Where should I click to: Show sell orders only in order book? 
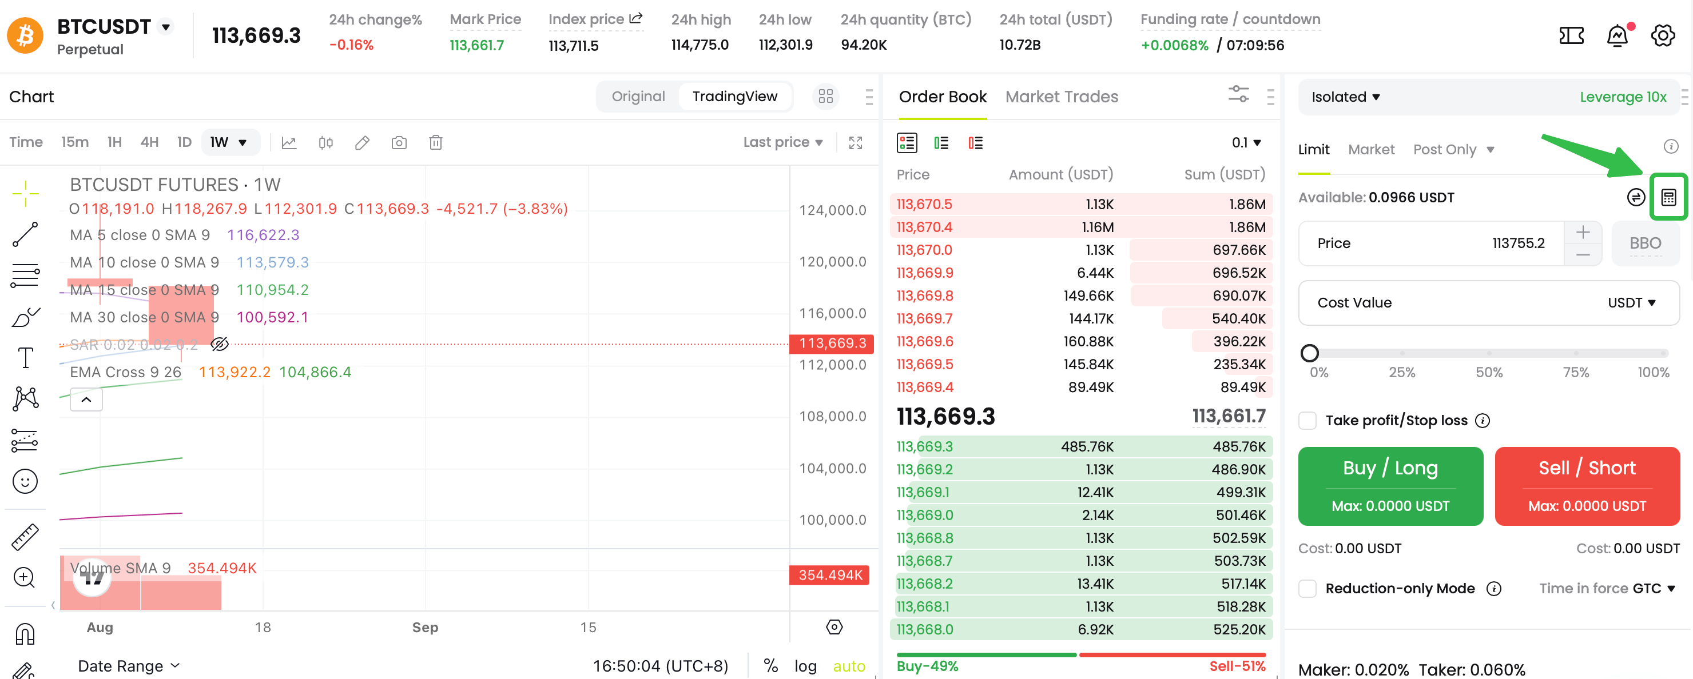point(975,142)
